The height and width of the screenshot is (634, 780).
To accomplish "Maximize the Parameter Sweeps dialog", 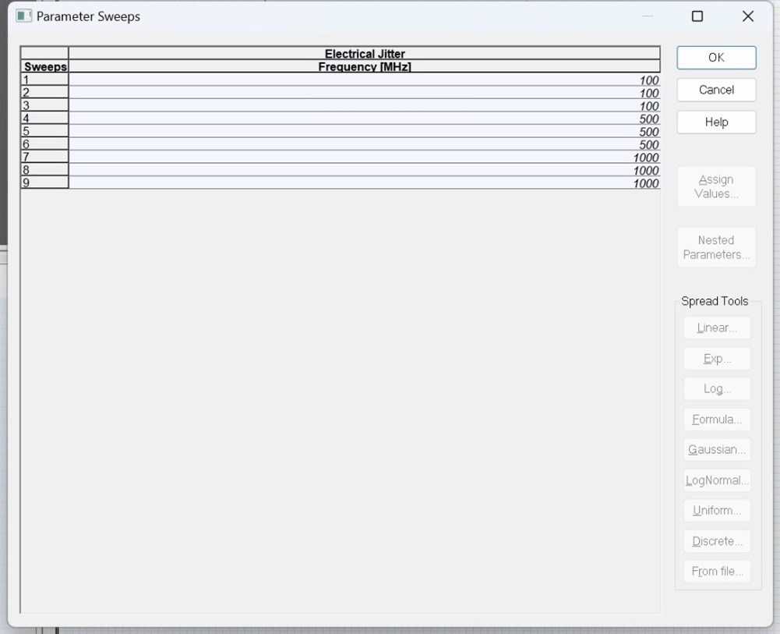I will pos(697,16).
